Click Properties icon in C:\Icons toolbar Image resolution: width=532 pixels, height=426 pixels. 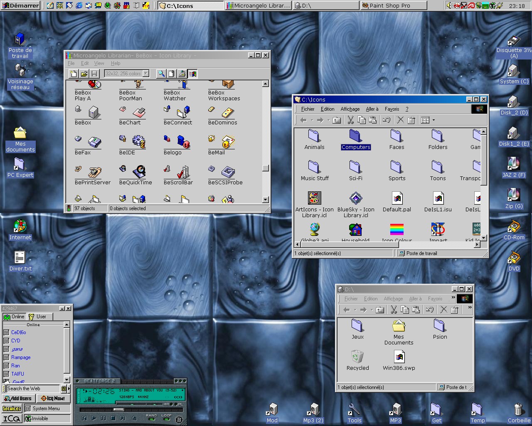click(x=411, y=120)
